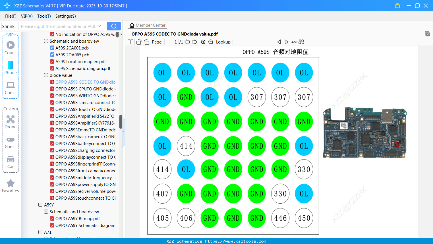Click the Lookup text field
Screen dimensions: 433x244
point(254,42)
